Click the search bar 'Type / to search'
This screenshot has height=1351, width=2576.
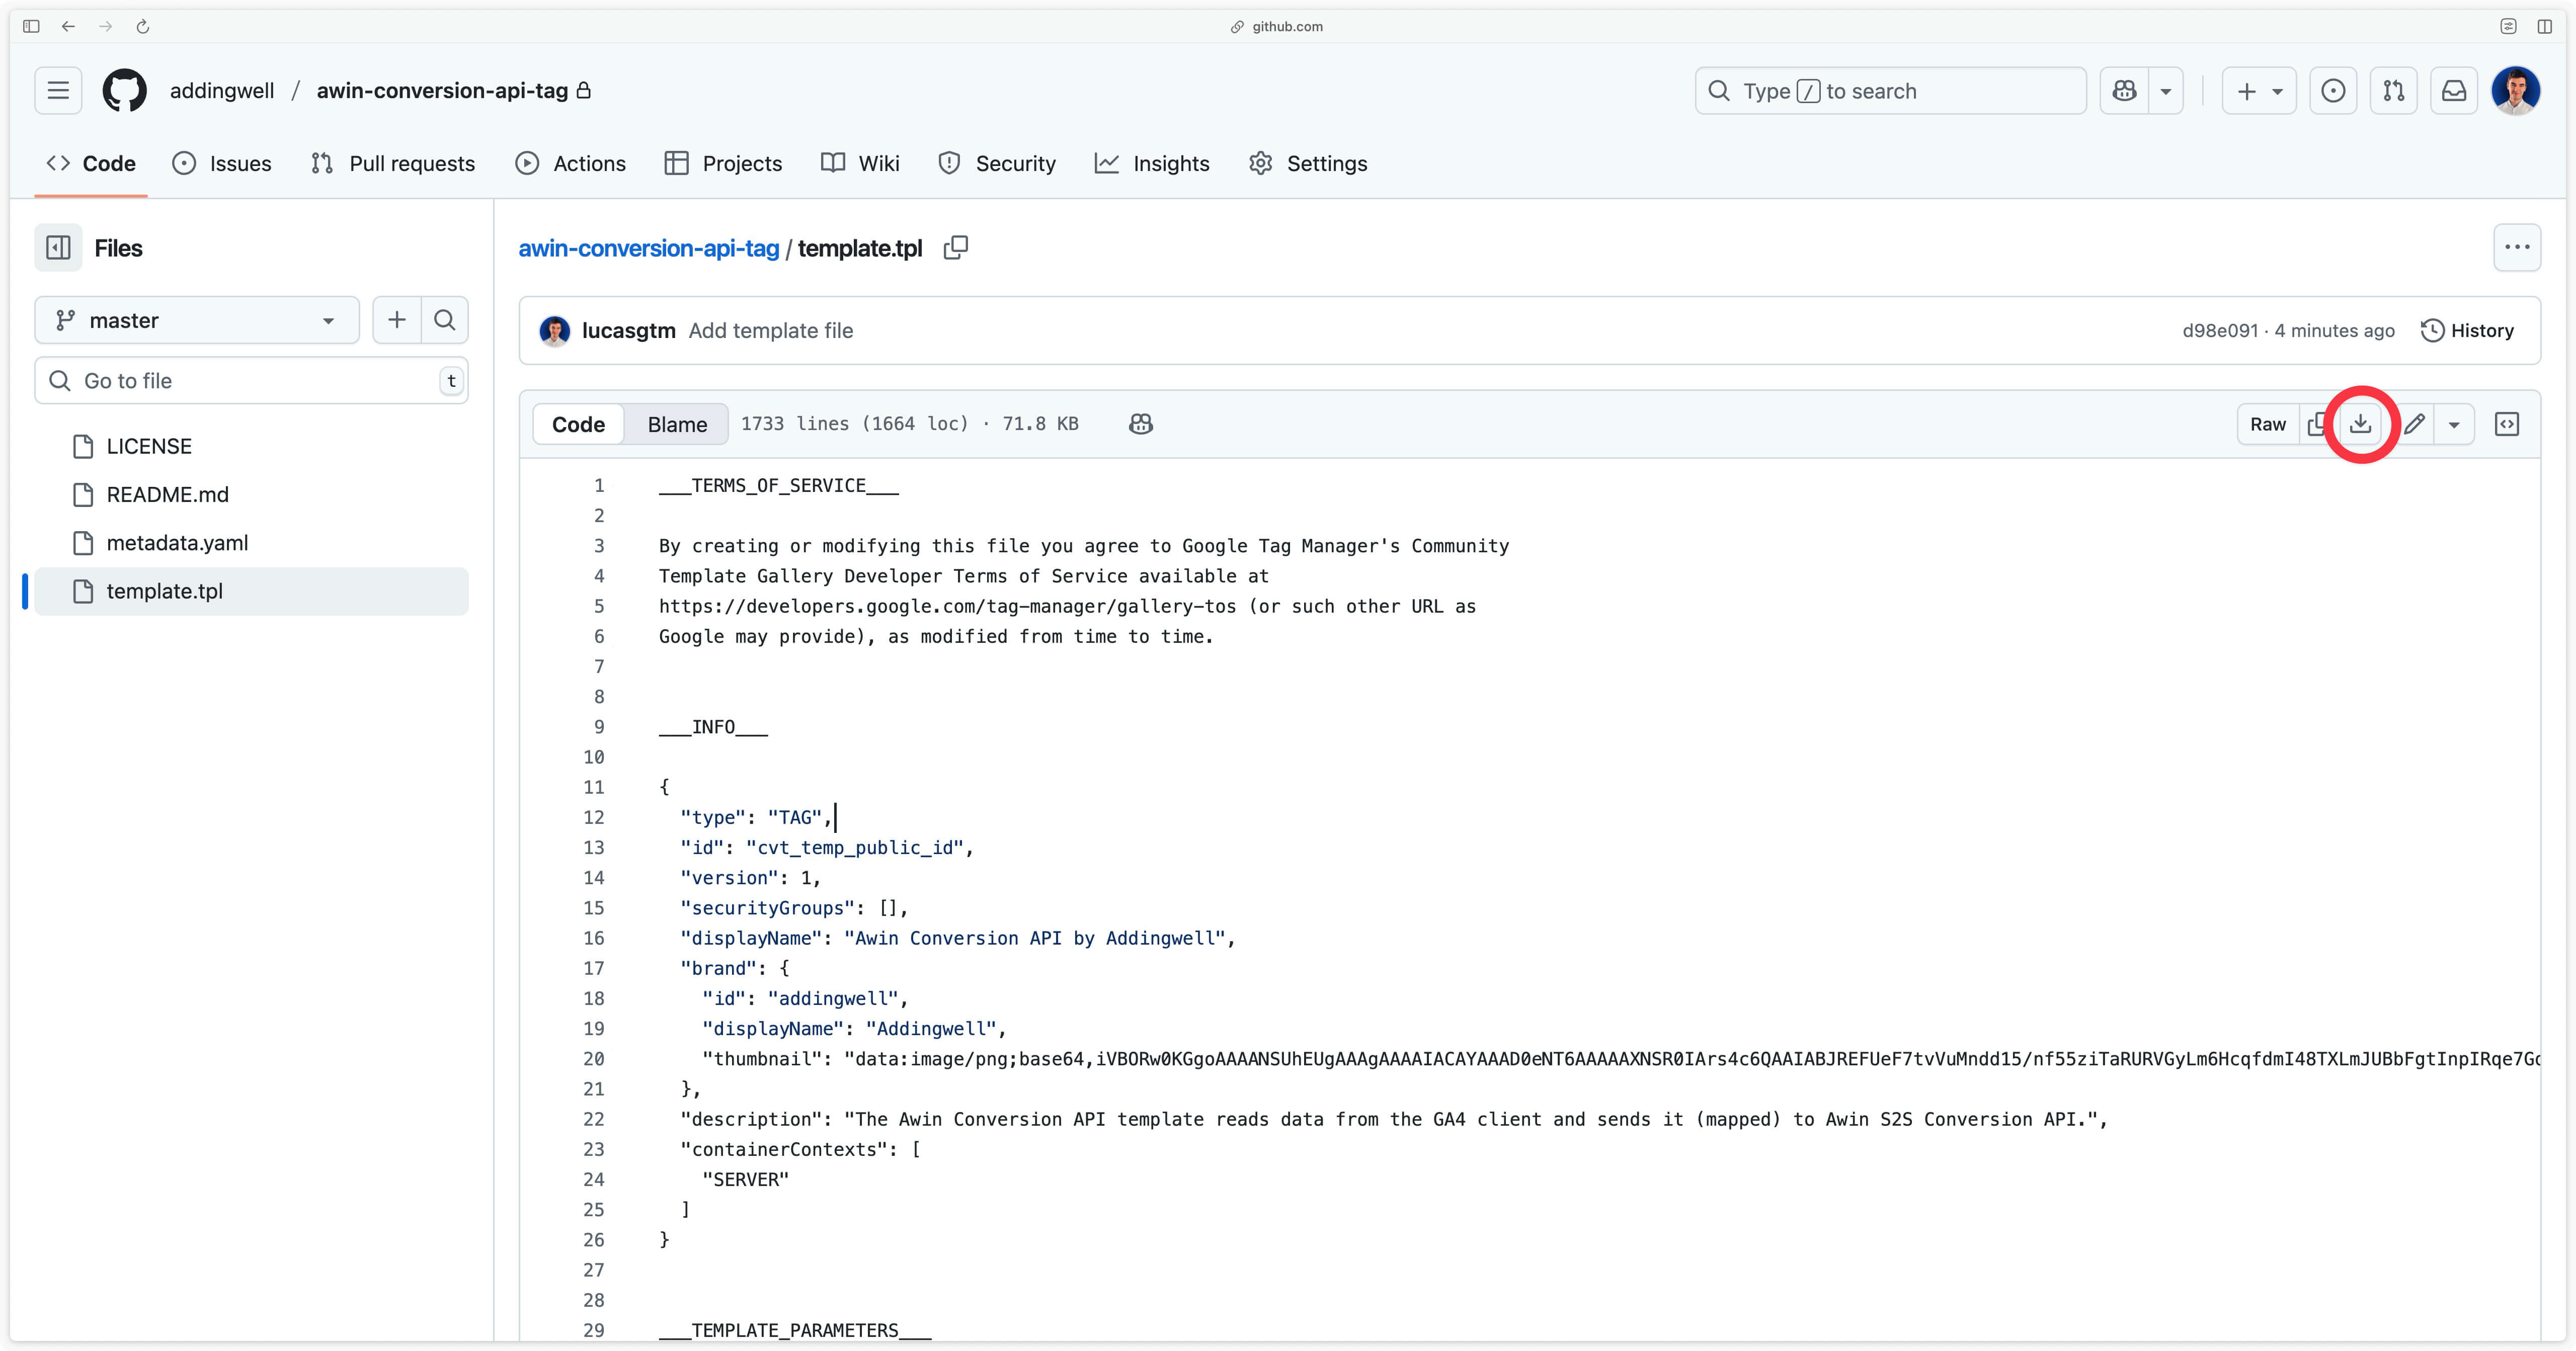coord(1890,91)
